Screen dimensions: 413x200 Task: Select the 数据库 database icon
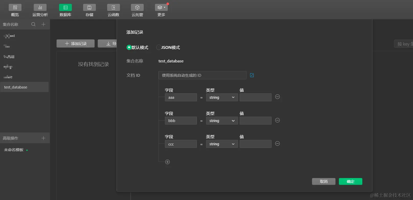click(x=65, y=8)
